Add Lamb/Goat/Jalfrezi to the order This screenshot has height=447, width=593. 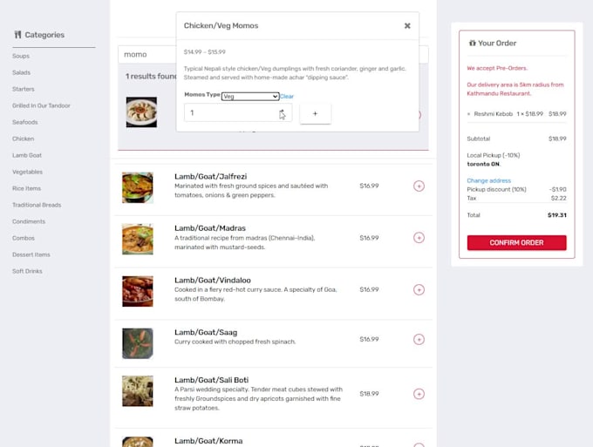[419, 186]
